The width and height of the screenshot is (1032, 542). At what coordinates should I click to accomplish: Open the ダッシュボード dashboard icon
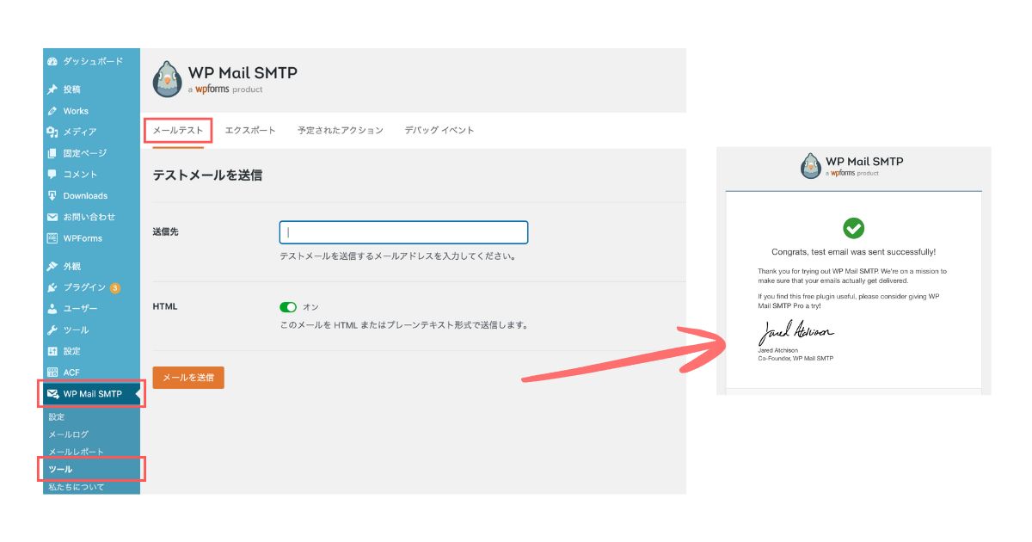(52, 62)
